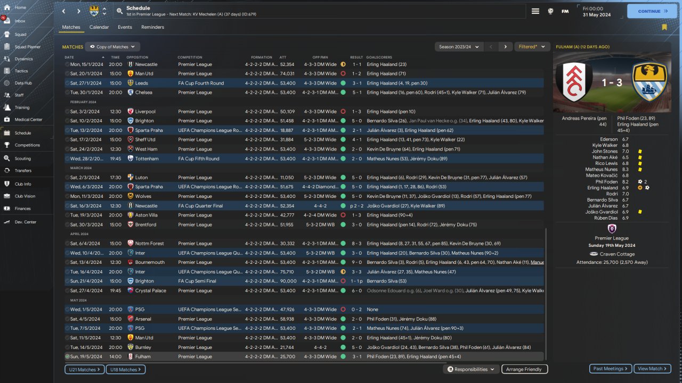
Task: Open the Squad Planner clipboard icon
Action: [7, 47]
